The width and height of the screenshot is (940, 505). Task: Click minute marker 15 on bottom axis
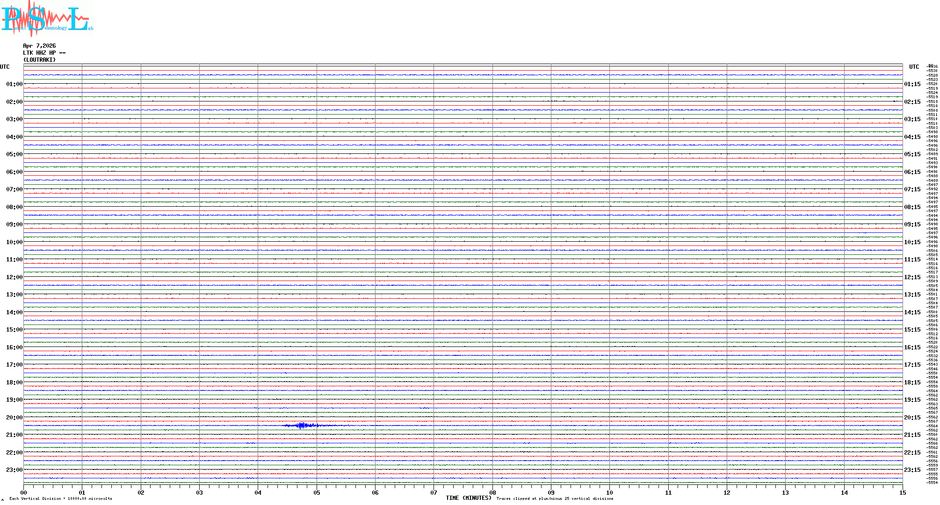[902, 493]
